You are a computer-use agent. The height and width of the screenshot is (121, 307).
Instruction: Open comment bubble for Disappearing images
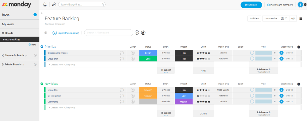(122, 53)
